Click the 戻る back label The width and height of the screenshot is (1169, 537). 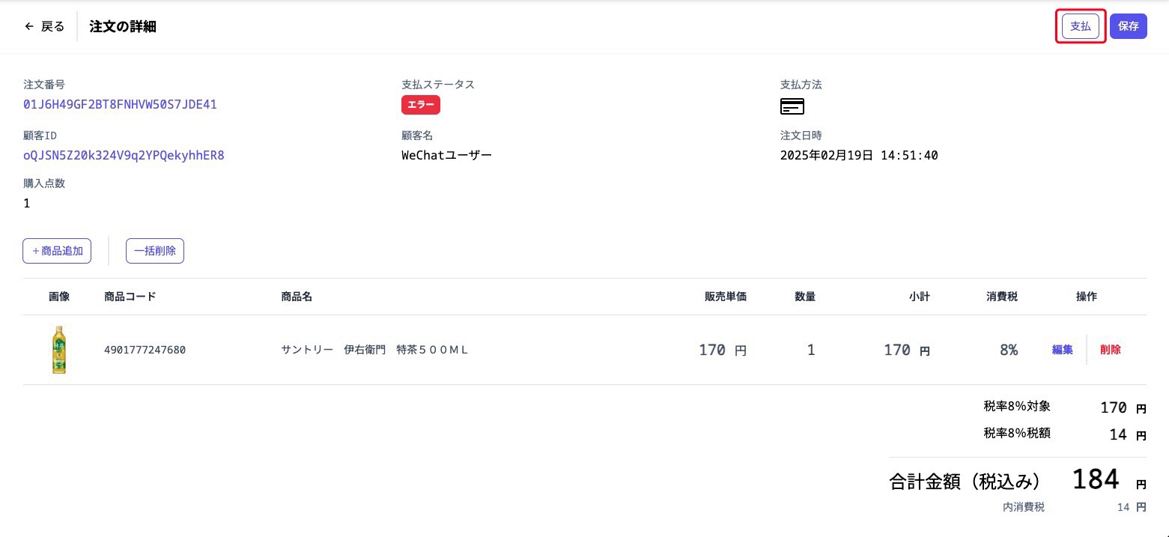[52, 25]
